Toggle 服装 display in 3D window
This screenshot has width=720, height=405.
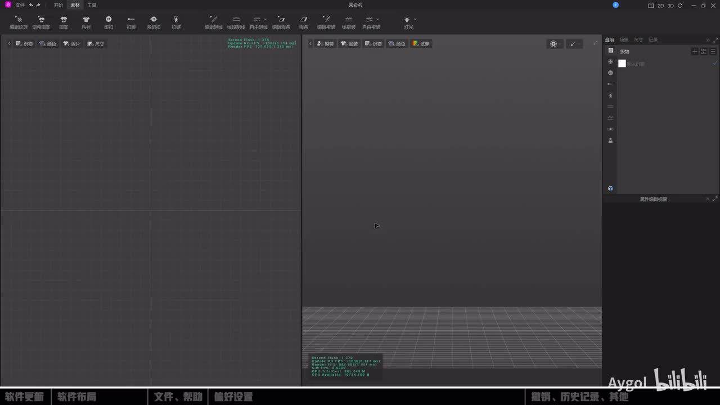click(349, 43)
